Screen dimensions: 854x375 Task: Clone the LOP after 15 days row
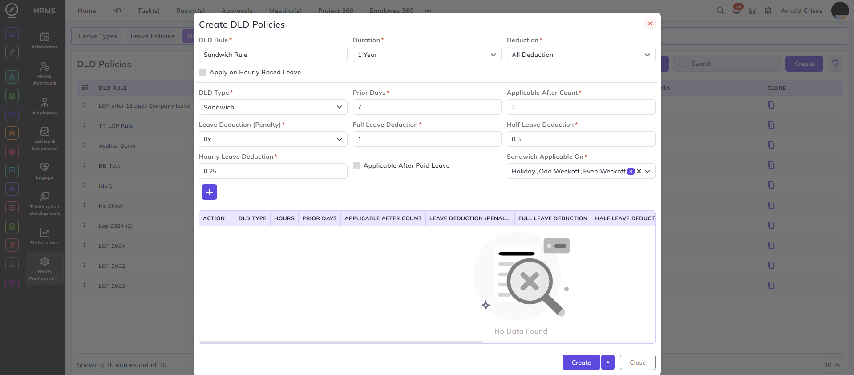771,105
